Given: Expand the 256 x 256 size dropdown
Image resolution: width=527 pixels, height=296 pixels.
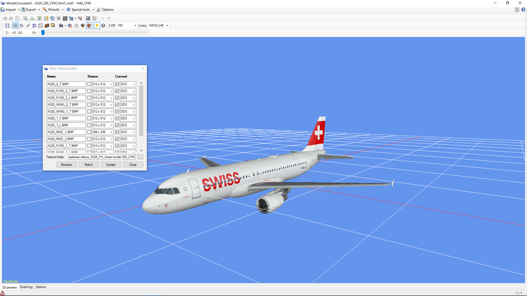Looking at the screenshot, I should coord(111,132).
